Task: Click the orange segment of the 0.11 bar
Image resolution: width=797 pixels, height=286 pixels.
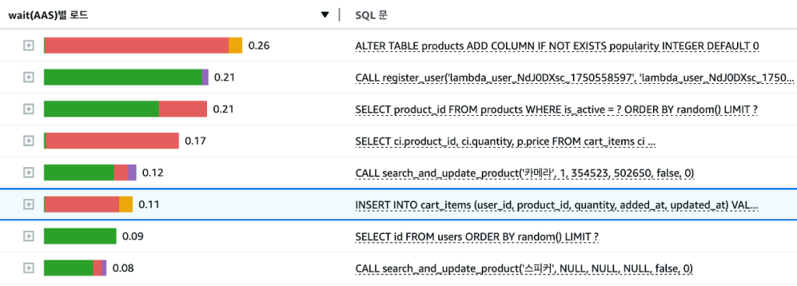Action: pyautogui.click(x=125, y=204)
